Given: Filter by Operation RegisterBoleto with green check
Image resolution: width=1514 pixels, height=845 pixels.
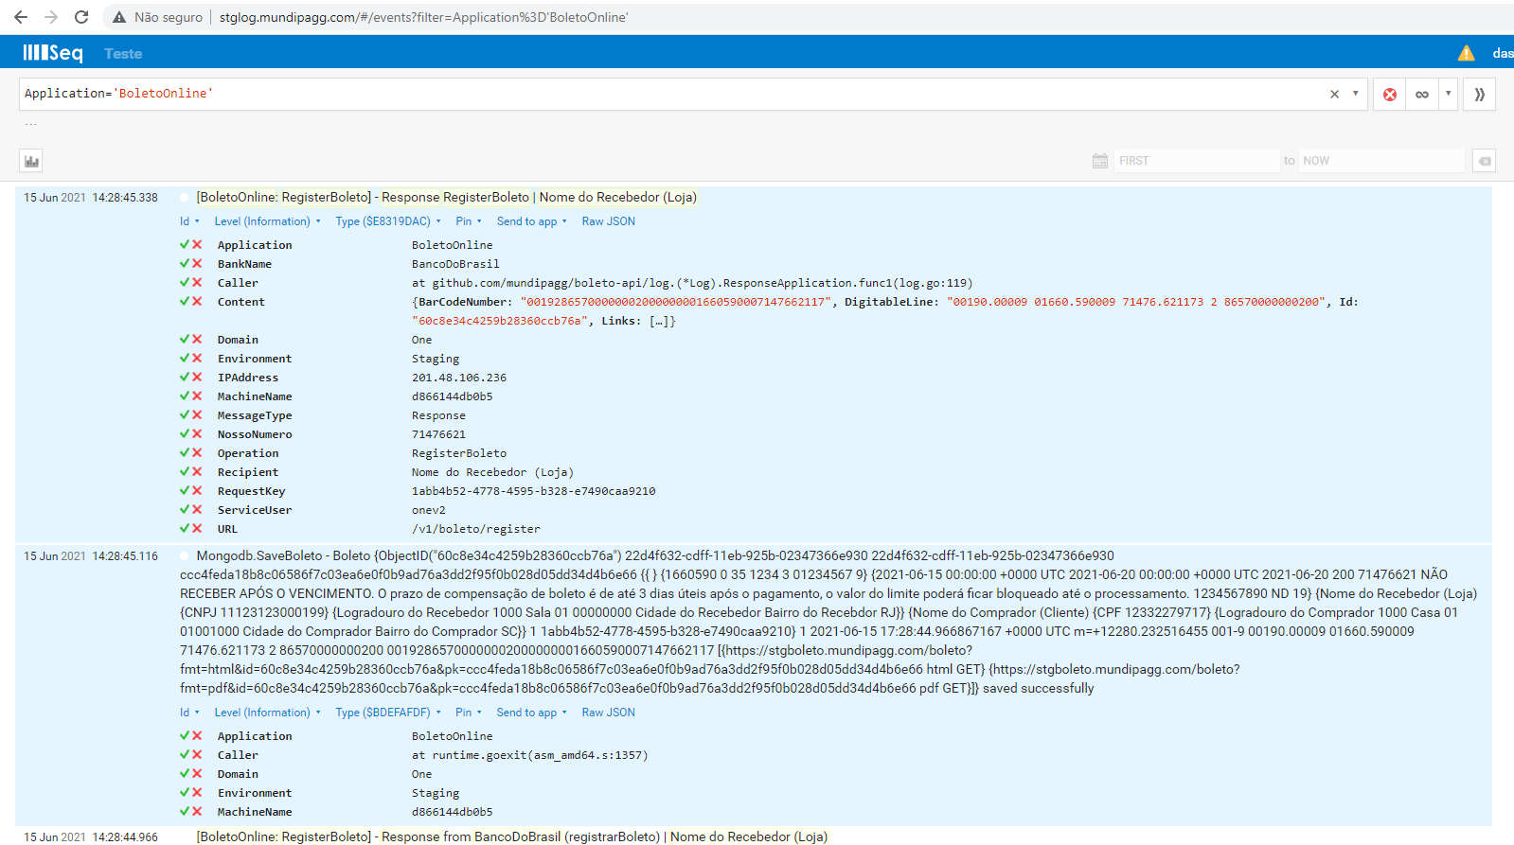Looking at the screenshot, I should (x=186, y=453).
